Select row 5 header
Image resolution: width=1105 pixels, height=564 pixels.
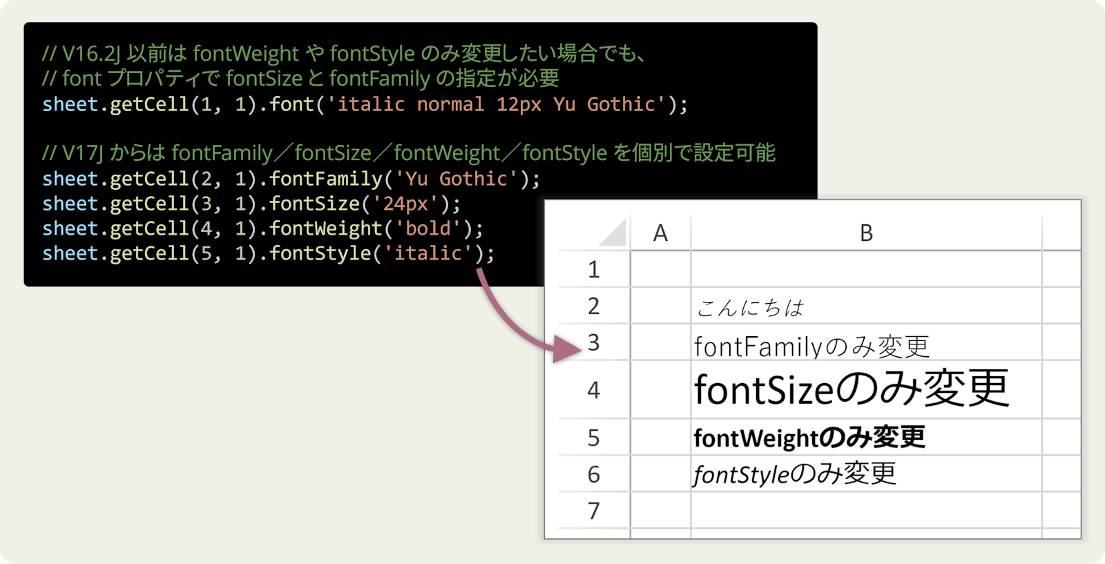(x=594, y=438)
